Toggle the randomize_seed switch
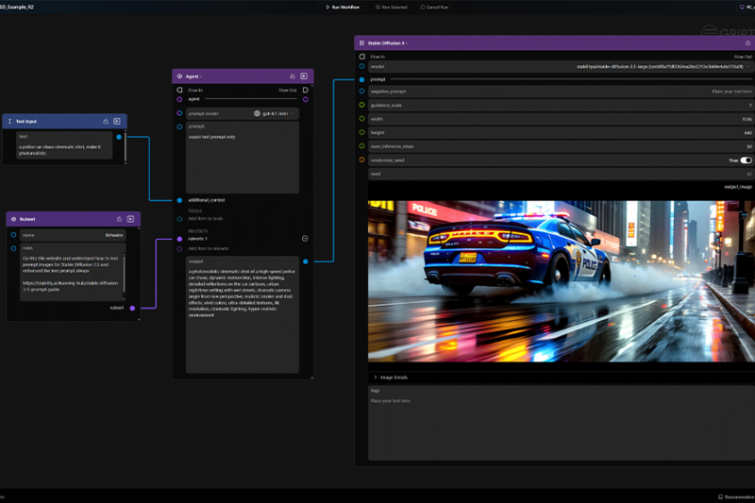This screenshot has width=755, height=503. (x=746, y=160)
